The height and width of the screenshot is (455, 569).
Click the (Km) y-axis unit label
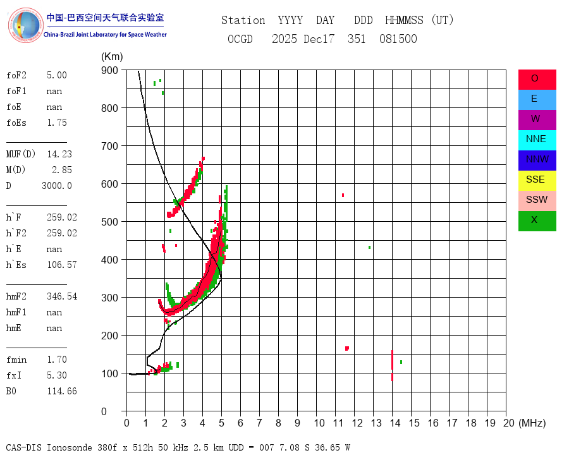112,57
